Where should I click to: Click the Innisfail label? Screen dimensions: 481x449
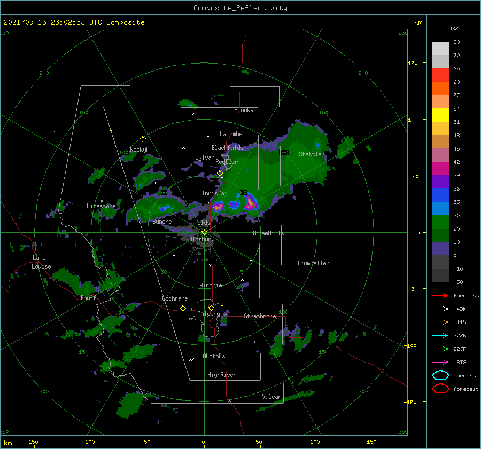tap(216, 193)
